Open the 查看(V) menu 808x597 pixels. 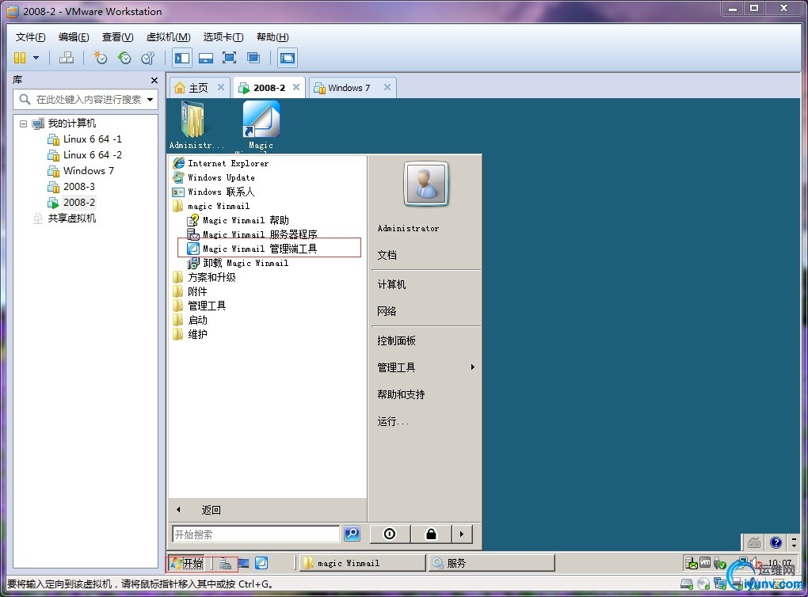117,37
